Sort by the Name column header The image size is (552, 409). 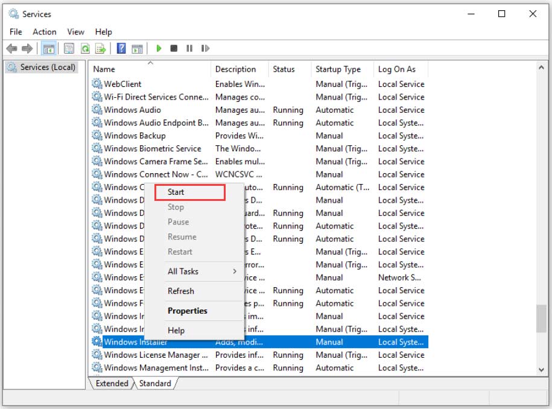(x=150, y=69)
